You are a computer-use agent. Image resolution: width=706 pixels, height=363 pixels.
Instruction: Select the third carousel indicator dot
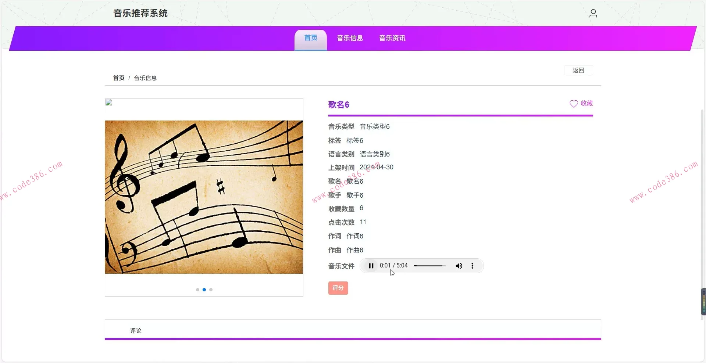(x=211, y=290)
